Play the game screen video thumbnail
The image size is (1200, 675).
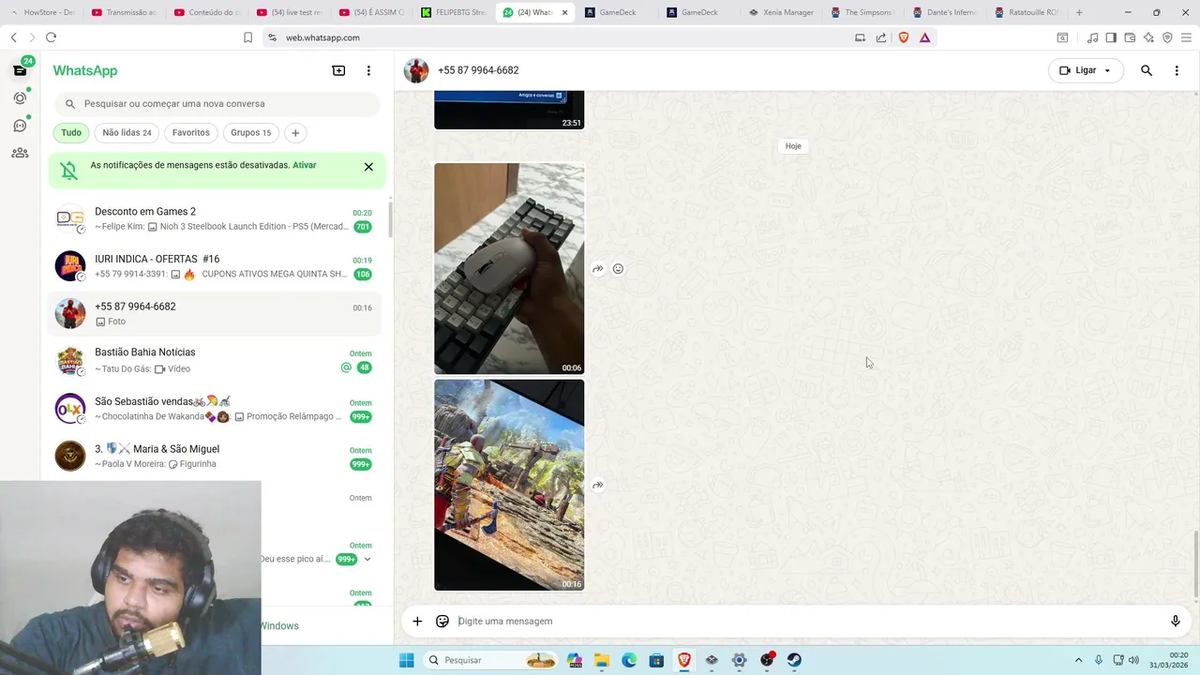pos(509,485)
